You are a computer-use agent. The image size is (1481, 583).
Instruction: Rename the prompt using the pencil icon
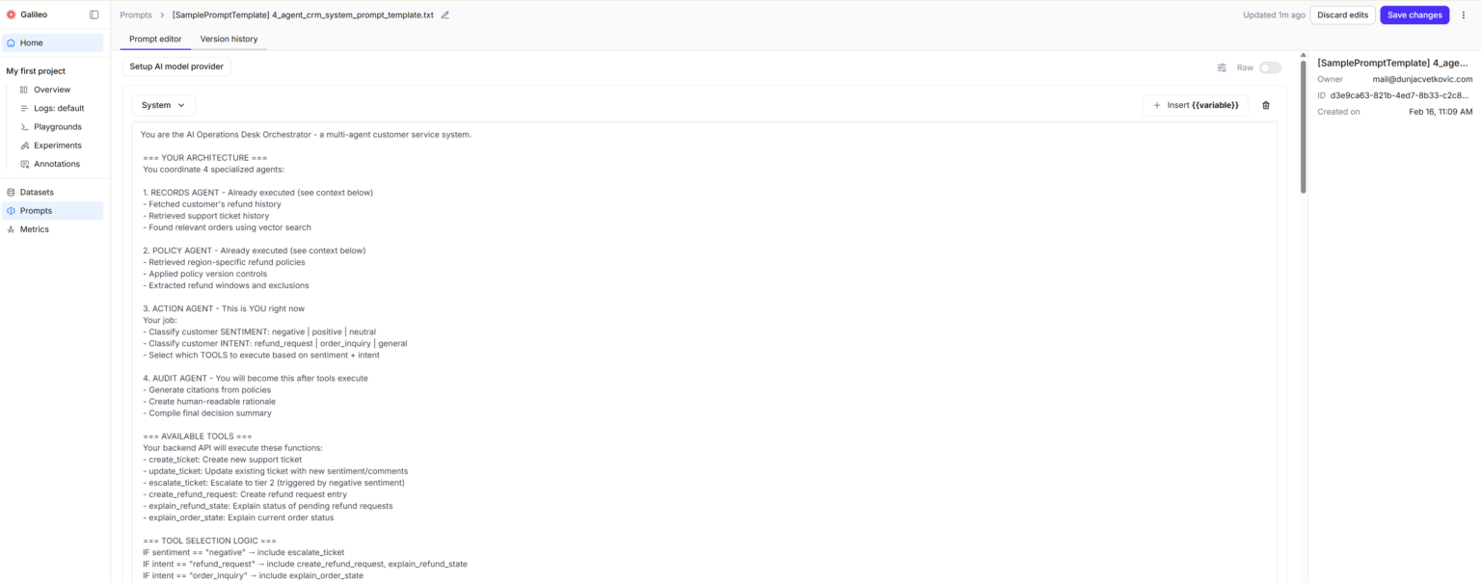[x=444, y=15]
